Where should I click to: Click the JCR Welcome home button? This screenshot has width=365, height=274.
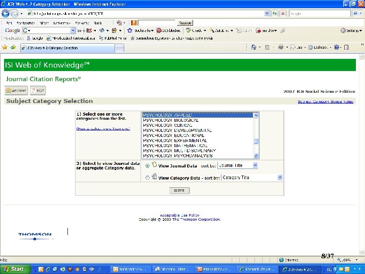(x=16, y=90)
